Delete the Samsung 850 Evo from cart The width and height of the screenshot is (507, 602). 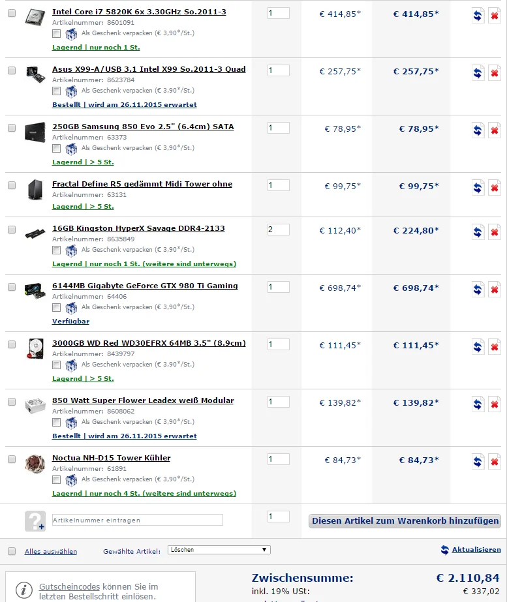(495, 130)
